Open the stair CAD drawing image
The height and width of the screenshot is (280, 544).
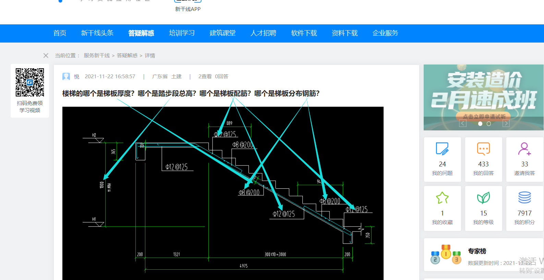point(223,193)
